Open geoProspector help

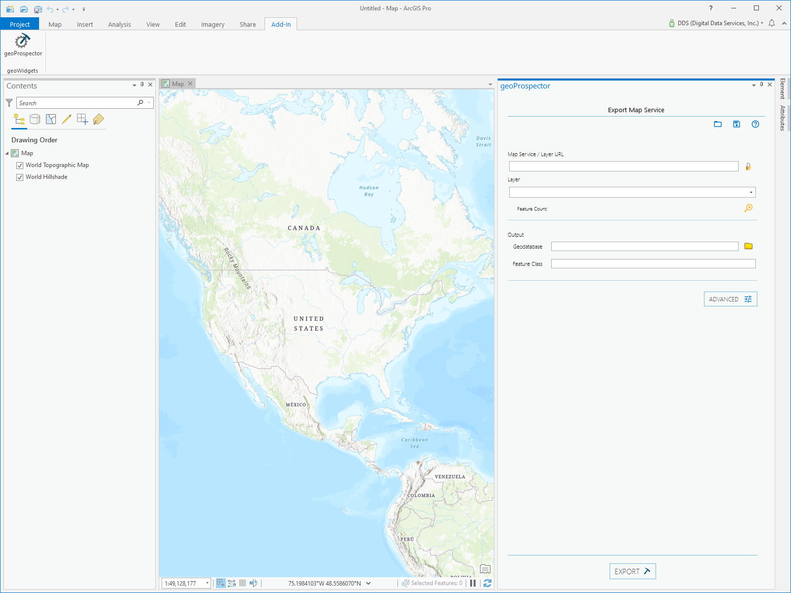tap(755, 124)
